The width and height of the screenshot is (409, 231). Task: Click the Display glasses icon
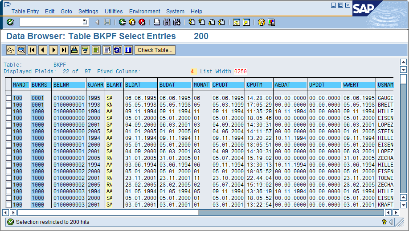[11, 50]
